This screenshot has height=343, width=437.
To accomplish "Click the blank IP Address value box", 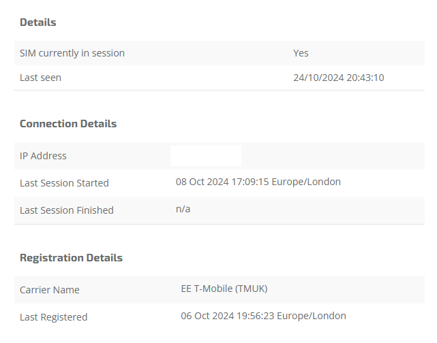I will click(206, 156).
